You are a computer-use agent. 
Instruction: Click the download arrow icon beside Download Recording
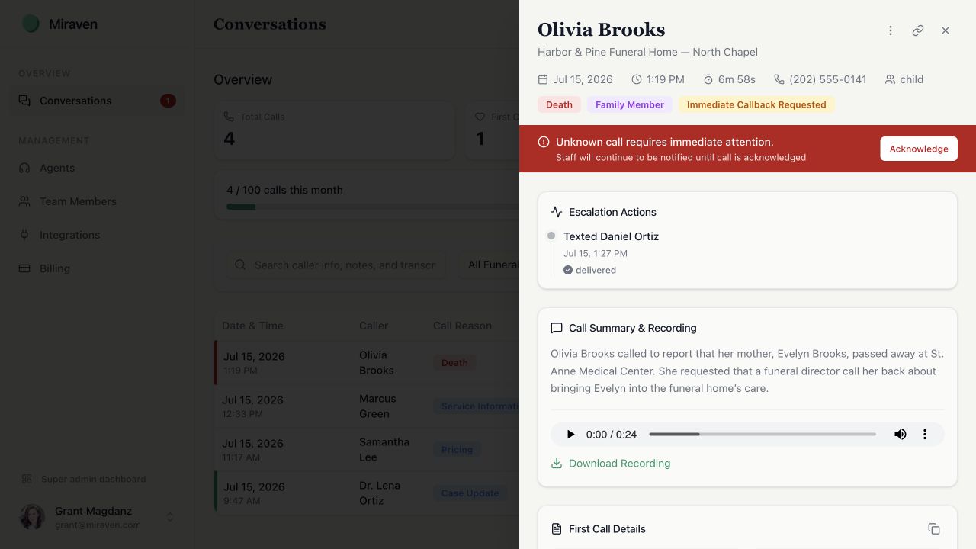[x=557, y=463]
